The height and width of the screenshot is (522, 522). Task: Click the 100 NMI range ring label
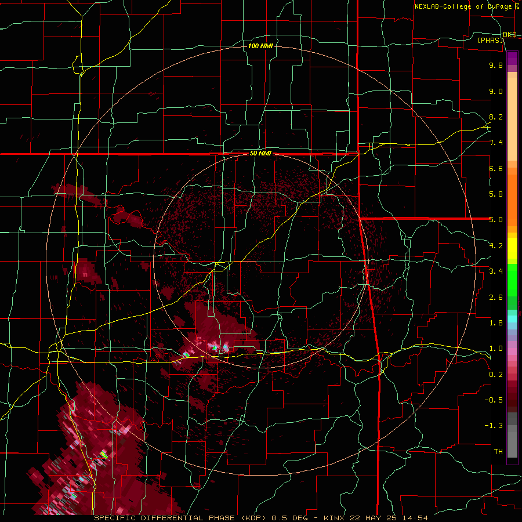260,46
